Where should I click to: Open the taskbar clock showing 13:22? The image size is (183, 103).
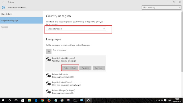pos(177,100)
